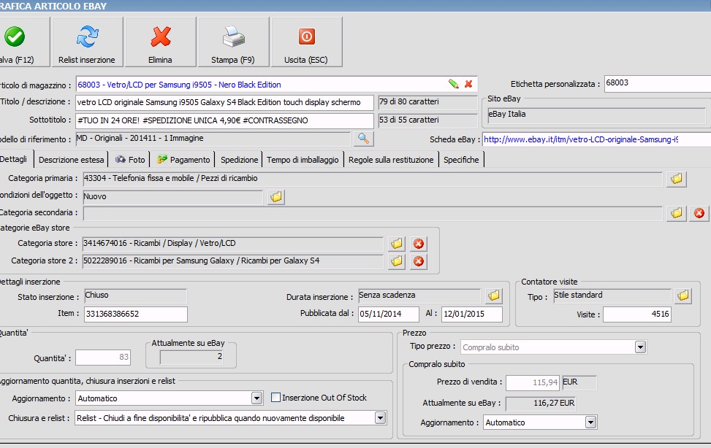Open folder picker for Durata inserzione
The height and width of the screenshot is (448, 711).
(494, 296)
